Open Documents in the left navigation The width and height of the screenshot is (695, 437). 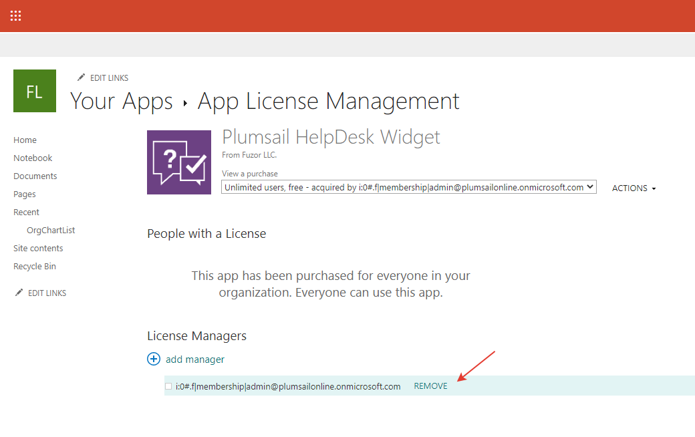tap(35, 176)
